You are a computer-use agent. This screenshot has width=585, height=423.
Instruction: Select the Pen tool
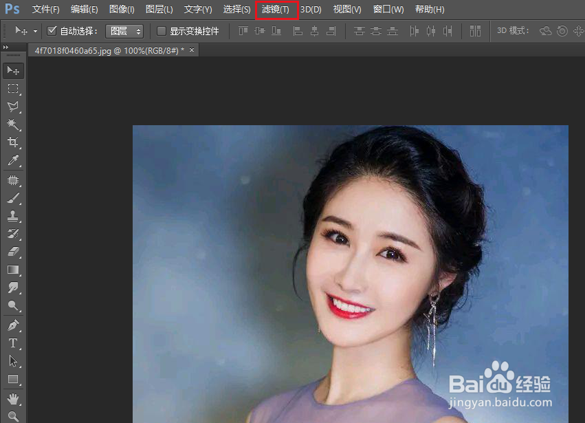click(x=14, y=325)
